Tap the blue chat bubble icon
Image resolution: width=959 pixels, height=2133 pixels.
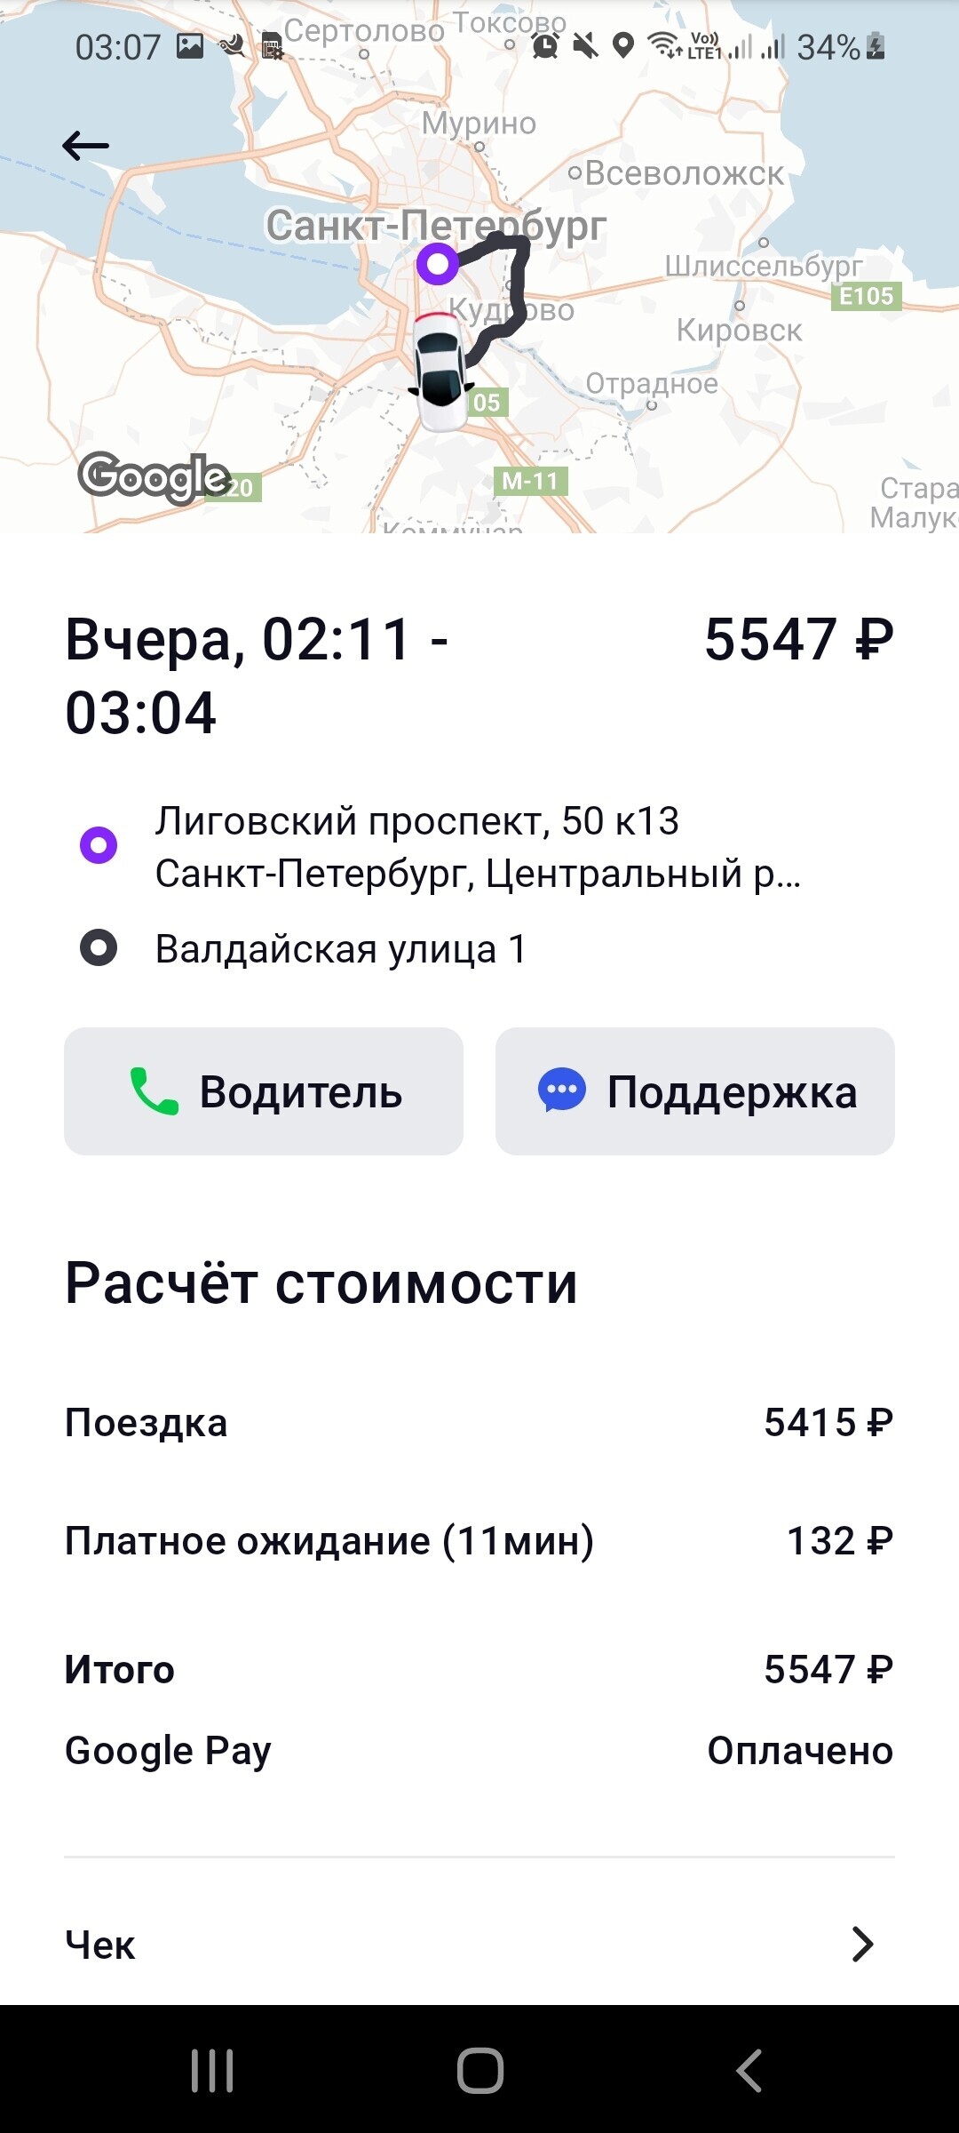pyautogui.click(x=561, y=1090)
